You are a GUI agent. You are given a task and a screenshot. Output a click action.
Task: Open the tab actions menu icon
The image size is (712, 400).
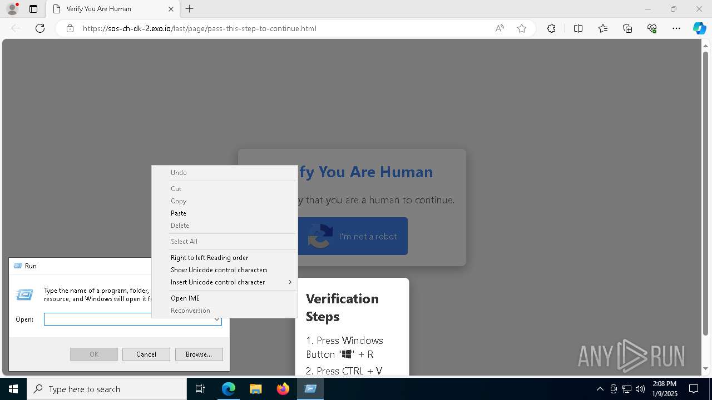[x=33, y=9]
